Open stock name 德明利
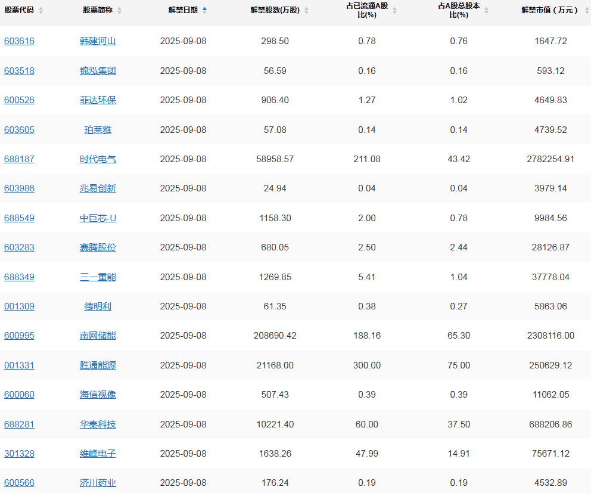Image resolution: width=591 pixels, height=493 pixels. 98,306
